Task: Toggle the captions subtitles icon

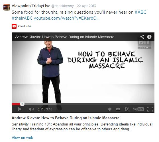Action: pos(118,109)
